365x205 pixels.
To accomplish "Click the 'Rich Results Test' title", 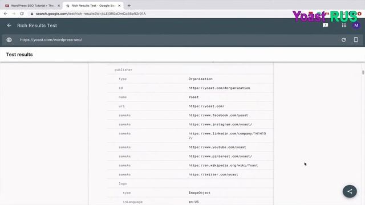I will (x=37, y=26).
